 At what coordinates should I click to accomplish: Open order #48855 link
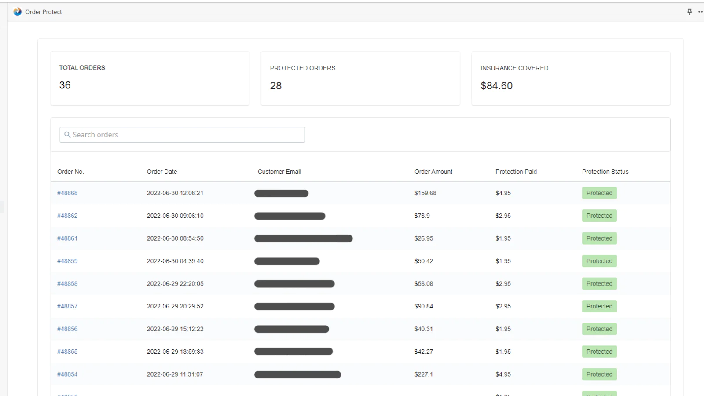67,352
